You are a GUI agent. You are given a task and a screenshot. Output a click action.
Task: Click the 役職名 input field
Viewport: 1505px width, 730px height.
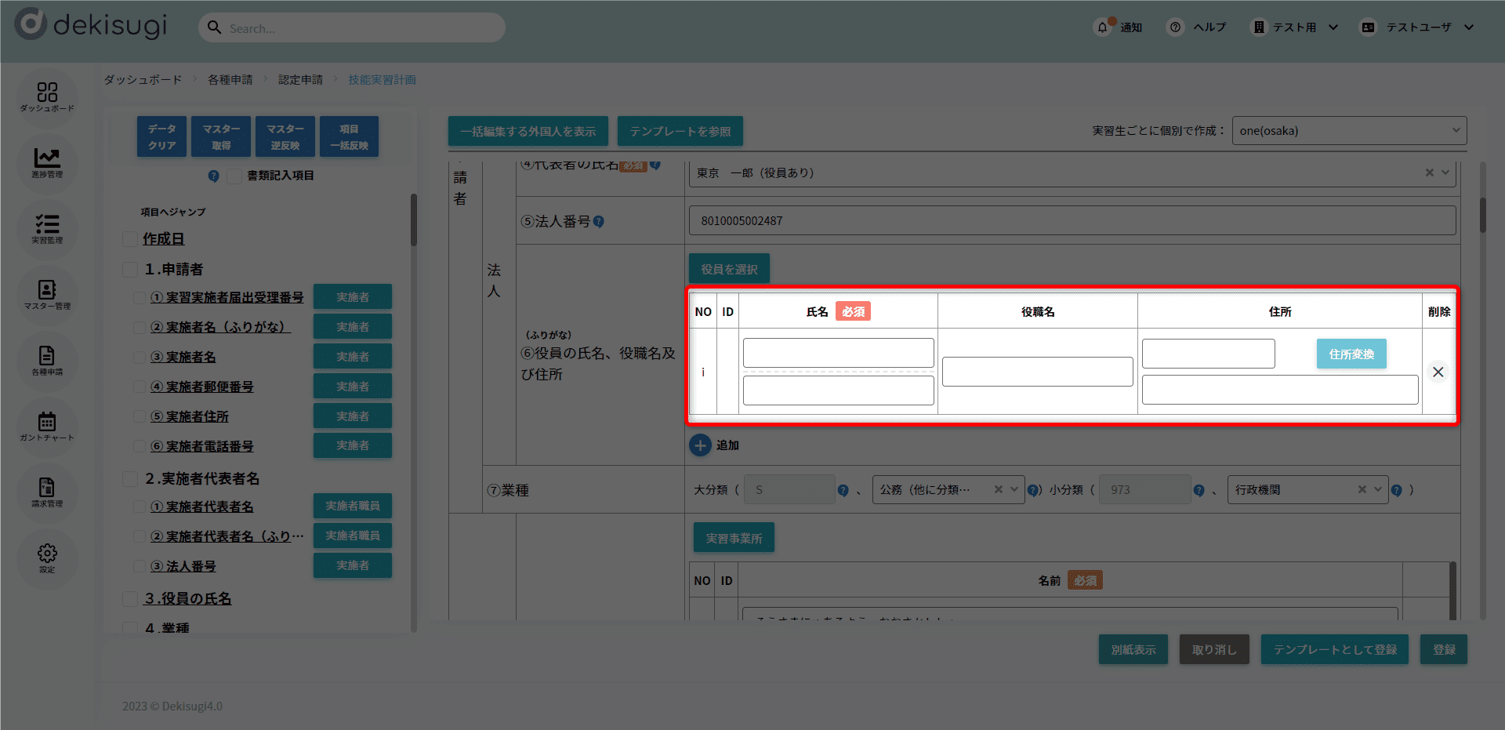click(x=1037, y=372)
